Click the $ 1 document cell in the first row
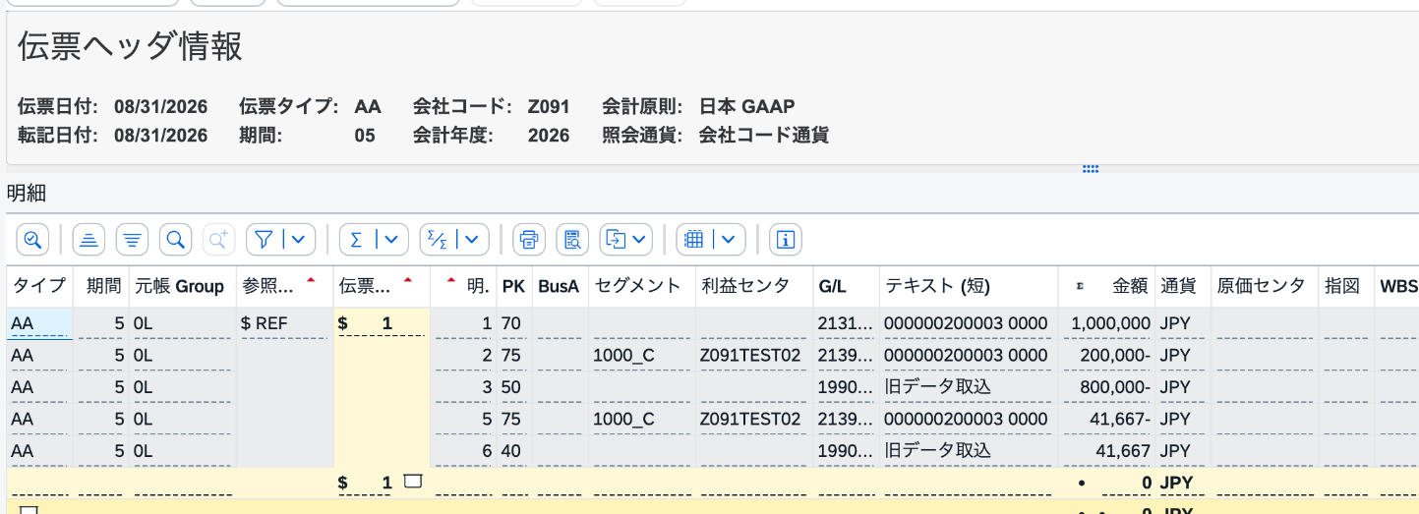 (x=382, y=322)
